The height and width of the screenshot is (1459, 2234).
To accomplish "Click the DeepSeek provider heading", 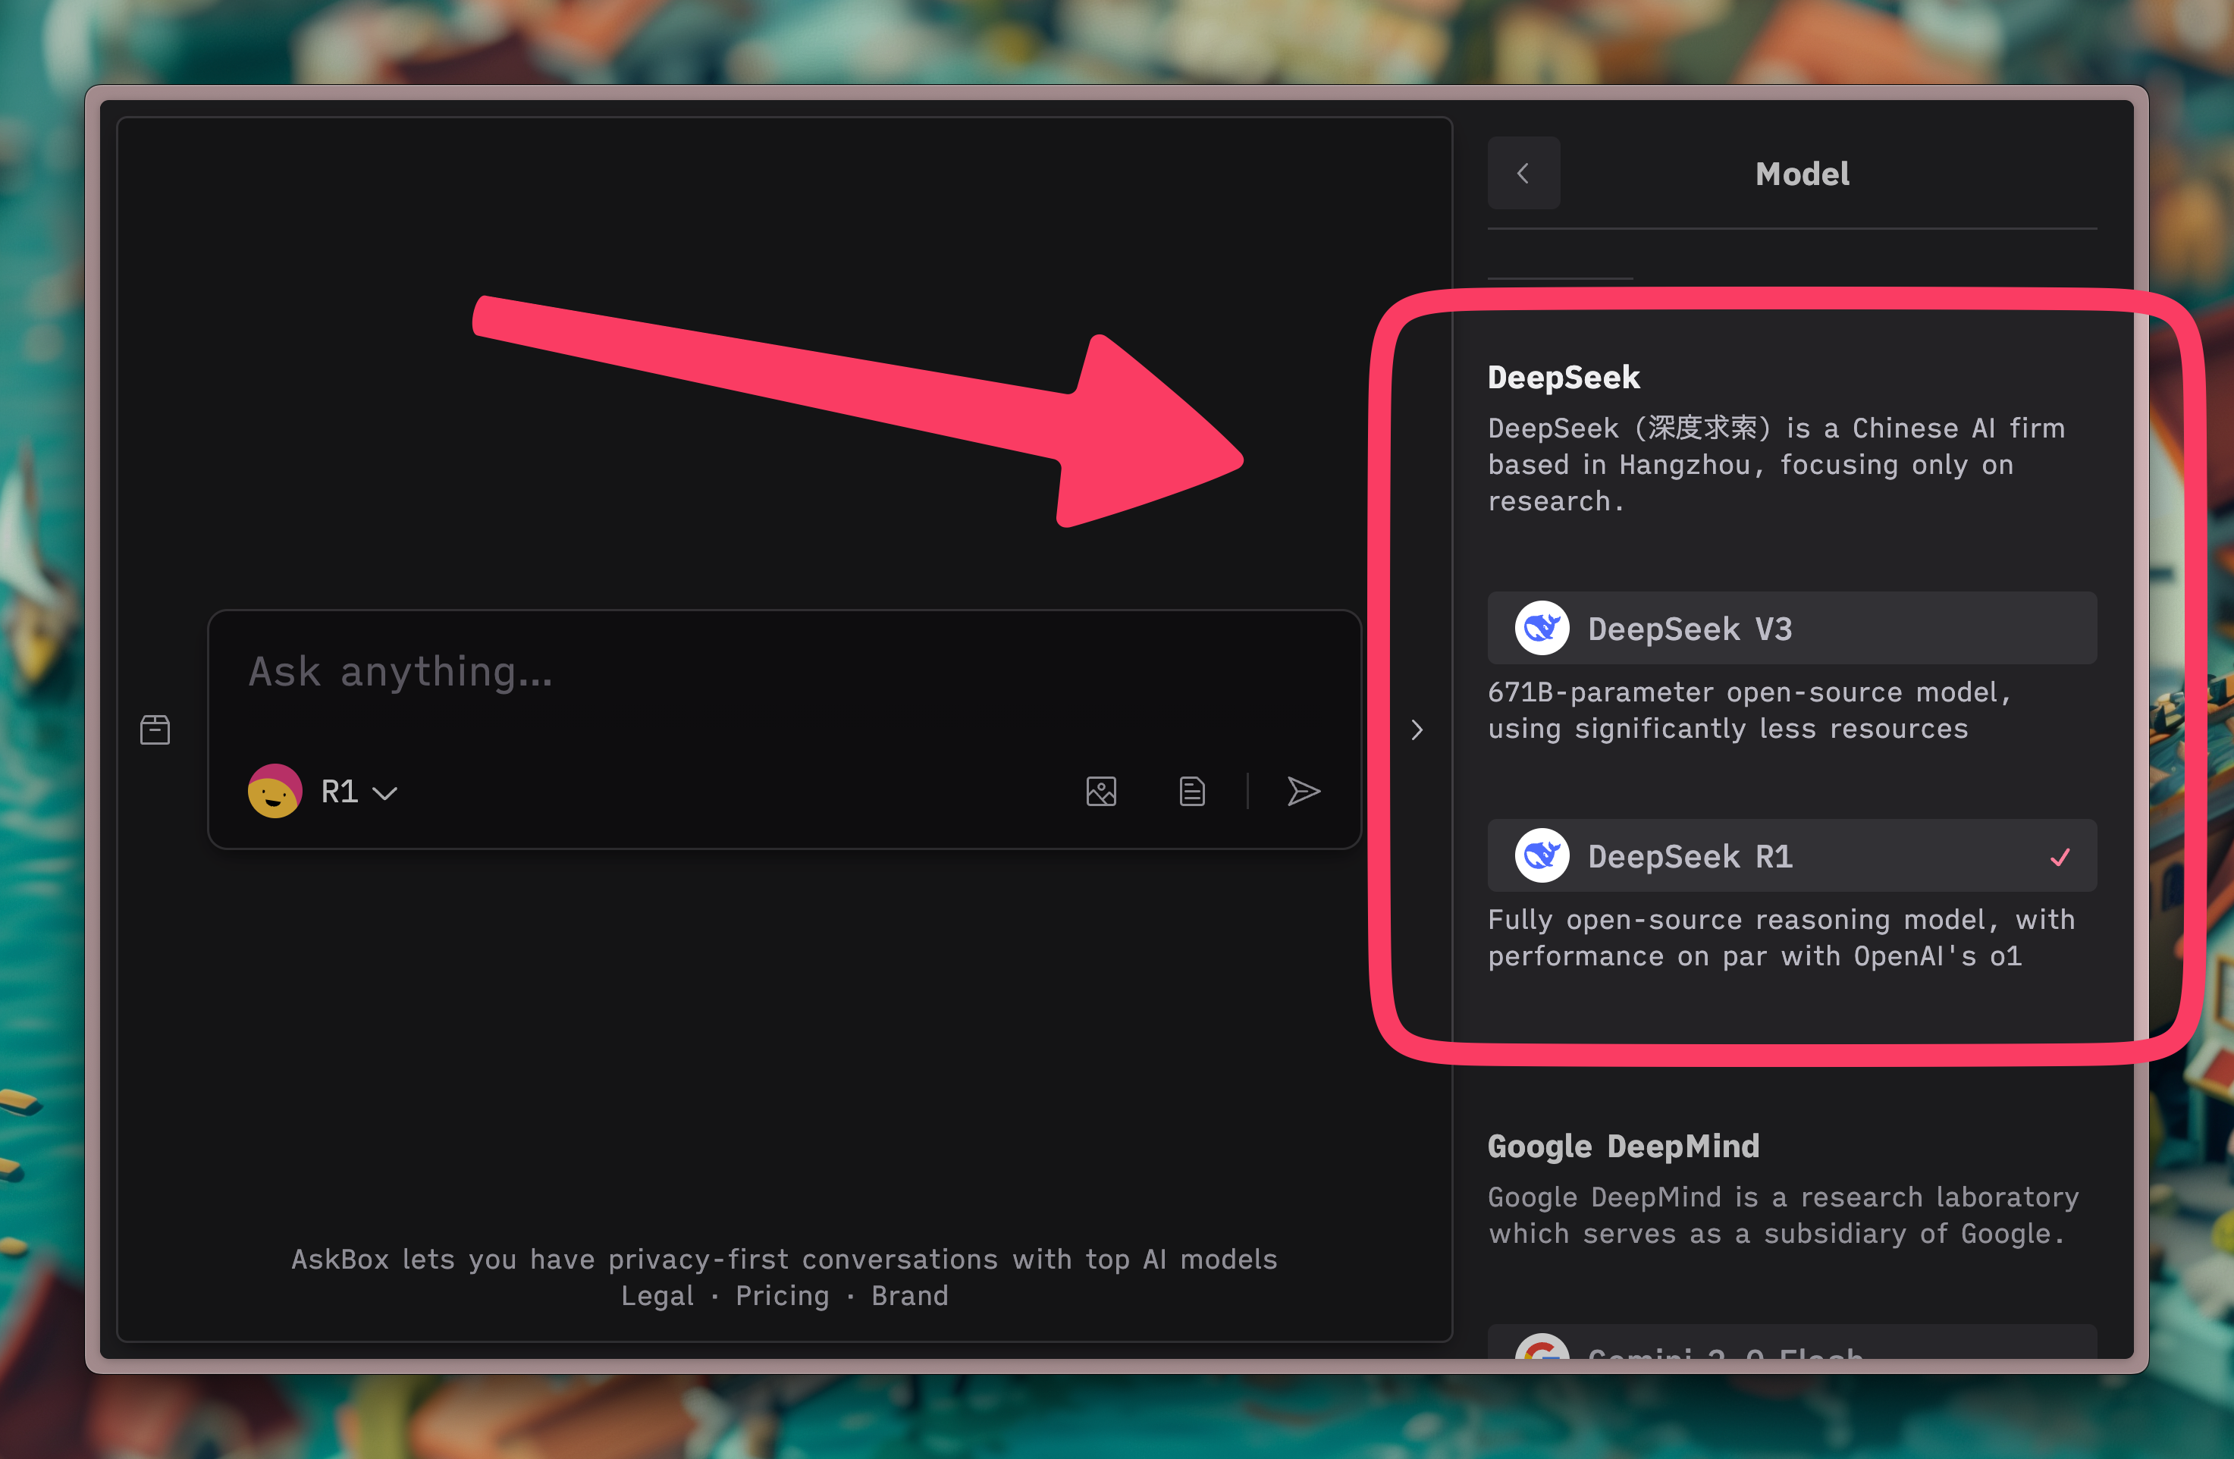I will point(1564,378).
